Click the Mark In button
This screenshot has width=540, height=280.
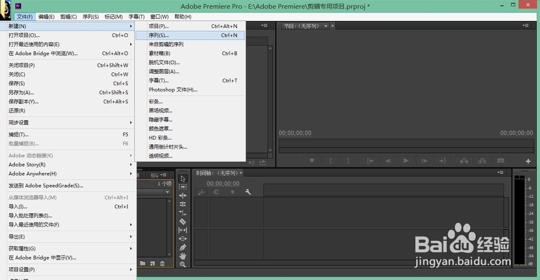pos(330,161)
